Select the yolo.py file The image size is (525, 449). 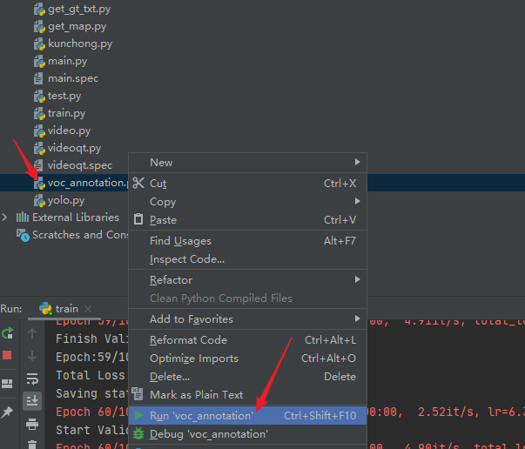pyautogui.click(x=66, y=200)
